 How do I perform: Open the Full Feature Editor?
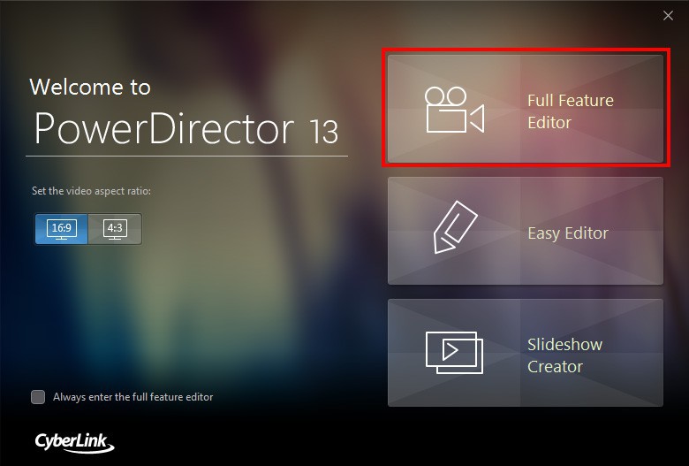tap(525, 109)
